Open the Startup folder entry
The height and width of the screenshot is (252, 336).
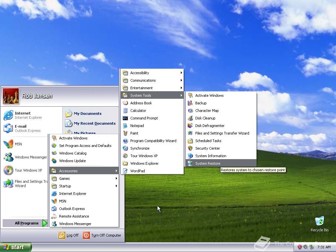tap(84, 186)
